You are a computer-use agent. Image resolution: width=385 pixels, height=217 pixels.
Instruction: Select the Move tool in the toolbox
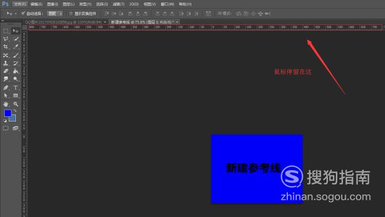(x=15, y=31)
